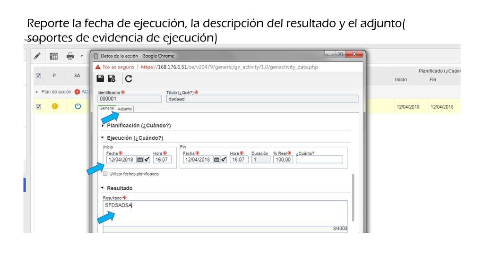Viewport: 484px width, 272px height.
Task: Minimize the Datos de la acción window
Action: pyautogui.click(x=330, y=55)
